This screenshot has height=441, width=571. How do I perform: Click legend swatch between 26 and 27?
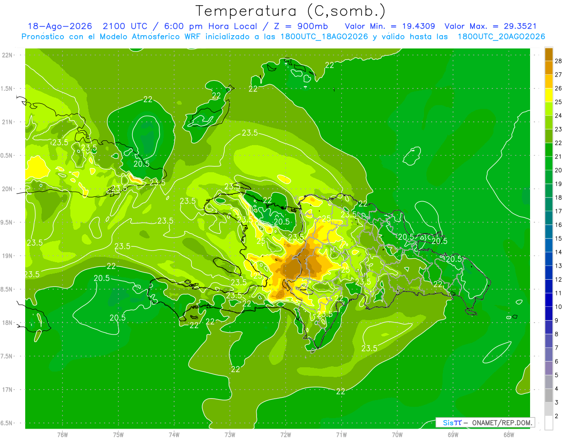[549, 81]
